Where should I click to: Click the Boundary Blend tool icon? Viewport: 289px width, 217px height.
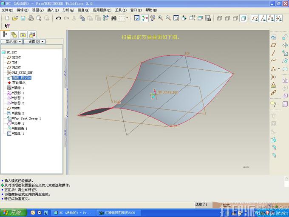click(x=285, y=61)
